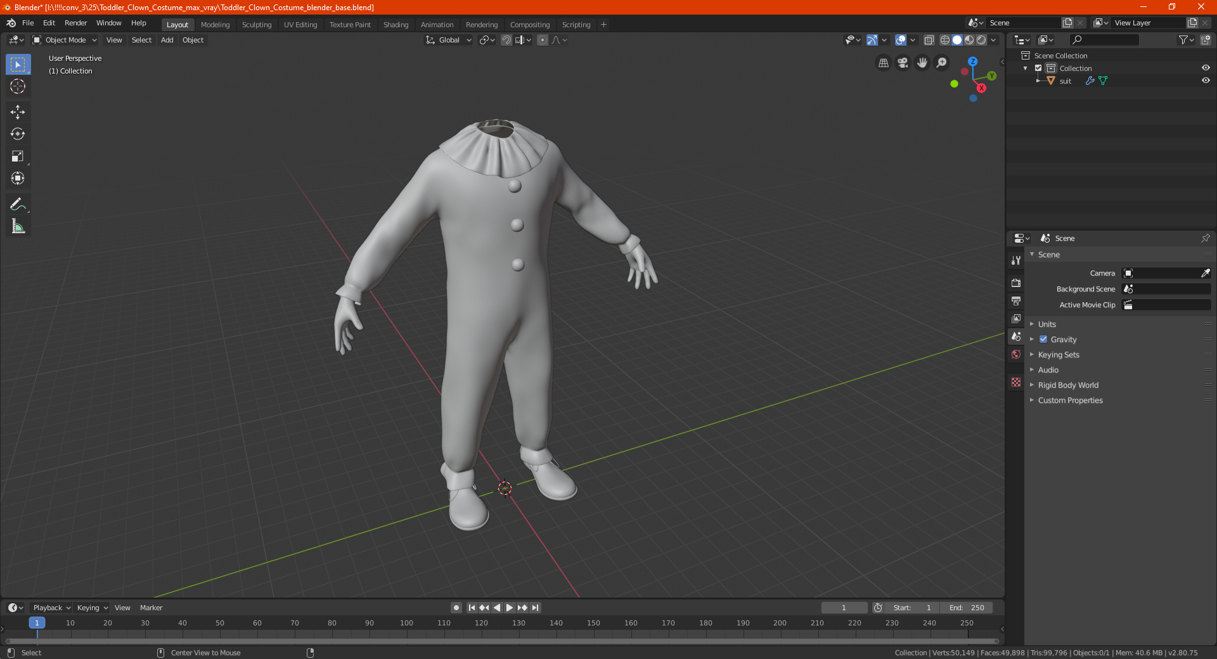Jump to the timeline end frame
This screenshot has width=1217, height=659.
click(535, 608)
